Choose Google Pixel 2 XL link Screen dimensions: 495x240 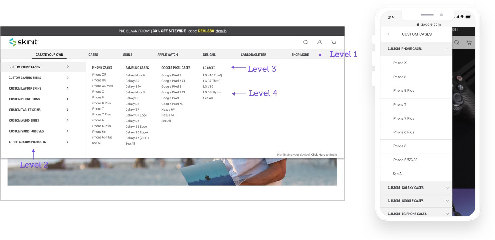[x=173, y=92]
